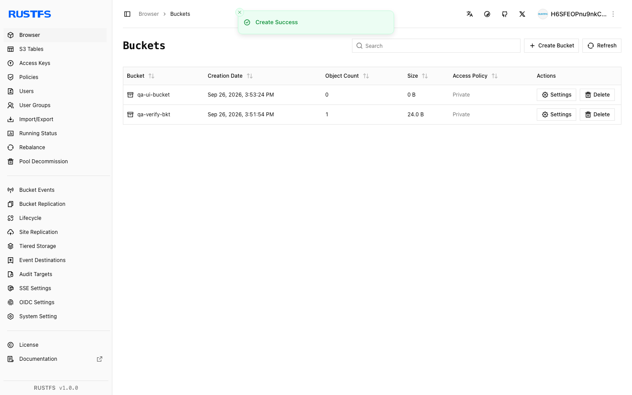
Task: Refresh the bucket list
Action: point(602,46)
